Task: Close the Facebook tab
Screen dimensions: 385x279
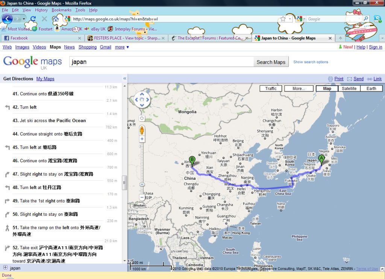Action: pyautogui.click(x=79, y=38)
